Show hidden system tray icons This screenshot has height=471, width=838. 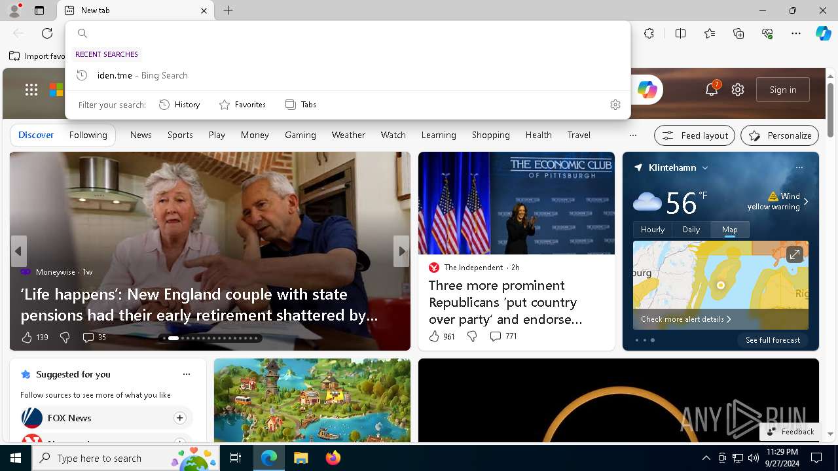(x=706, y=458)
